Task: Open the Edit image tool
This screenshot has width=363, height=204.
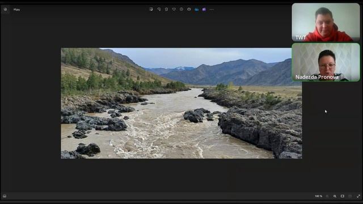Action: [151, 10]
